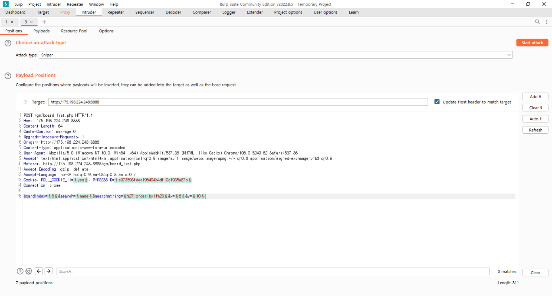This screenshot has width=552, height=296.
Task: Open the help icon beside Payload Positions
Action: (8, 76)
